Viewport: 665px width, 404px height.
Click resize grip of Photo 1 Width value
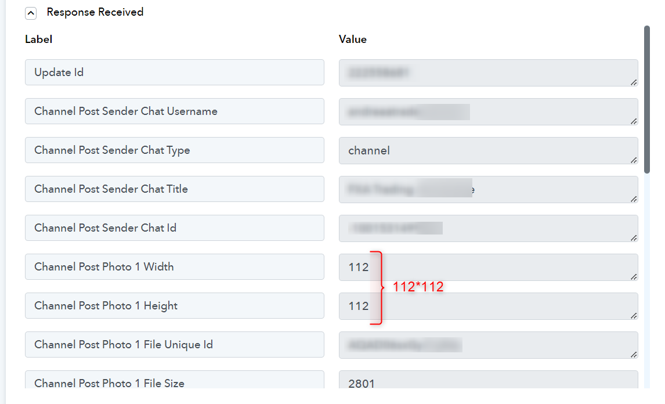coord(634,277)
